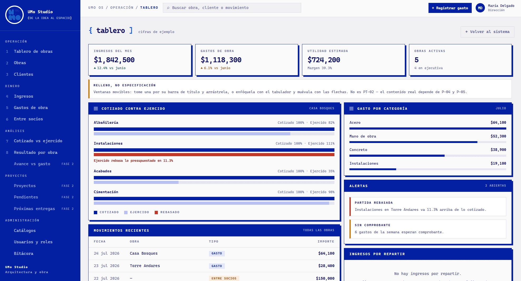Viewport: 521px width, 281px height.
Task: Open Avance vs gasto item
Action: pos(40,164)
